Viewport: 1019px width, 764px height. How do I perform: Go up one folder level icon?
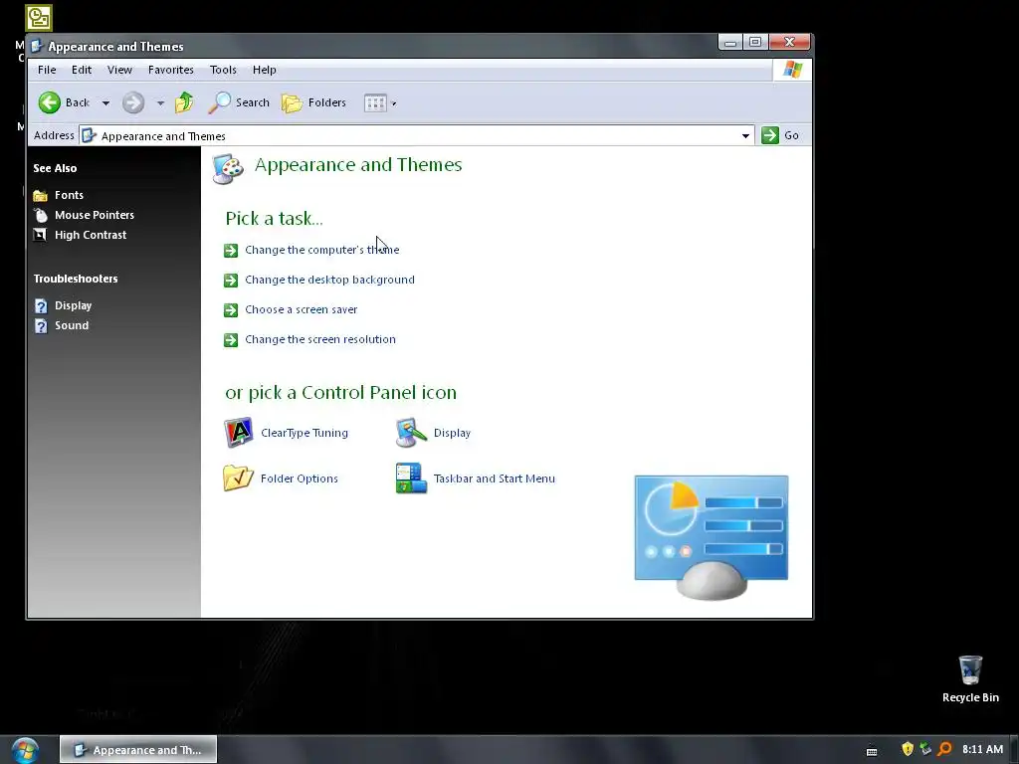184,102
